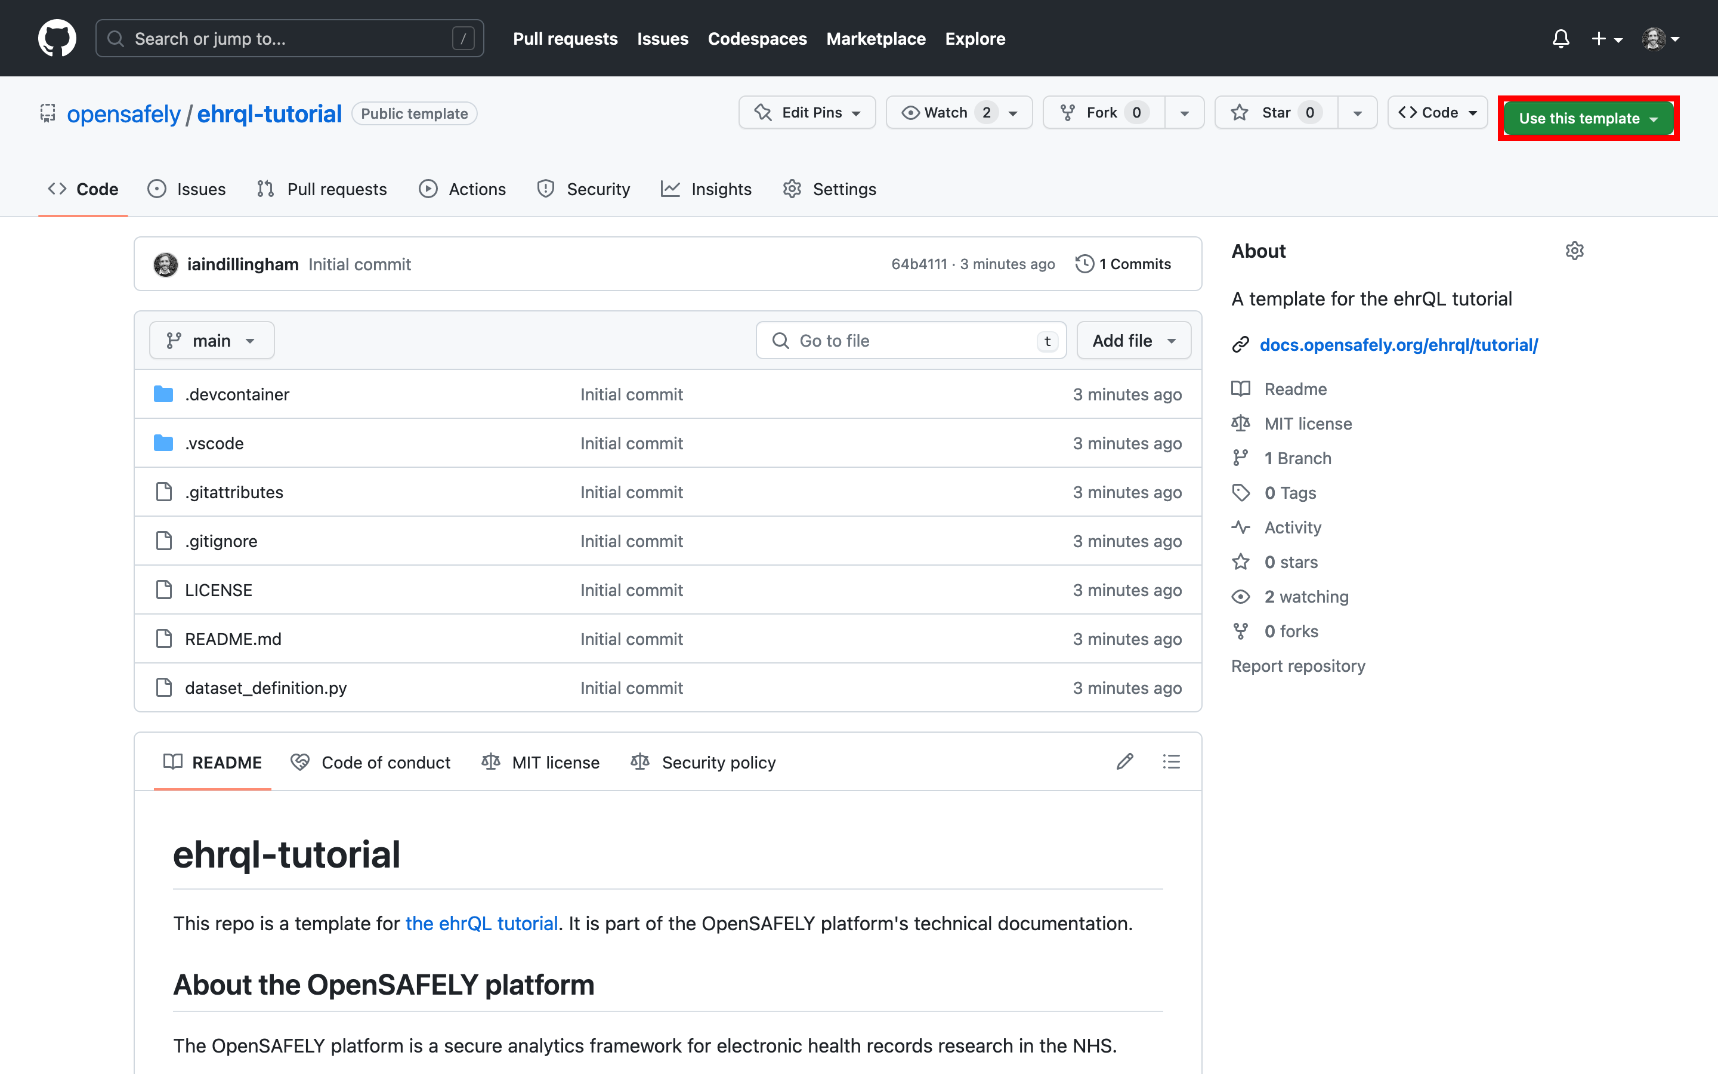This screenshot has width=1718, height=1074.
Task: Open the Edit Pins dropdown
Action: tap(807, 112)
